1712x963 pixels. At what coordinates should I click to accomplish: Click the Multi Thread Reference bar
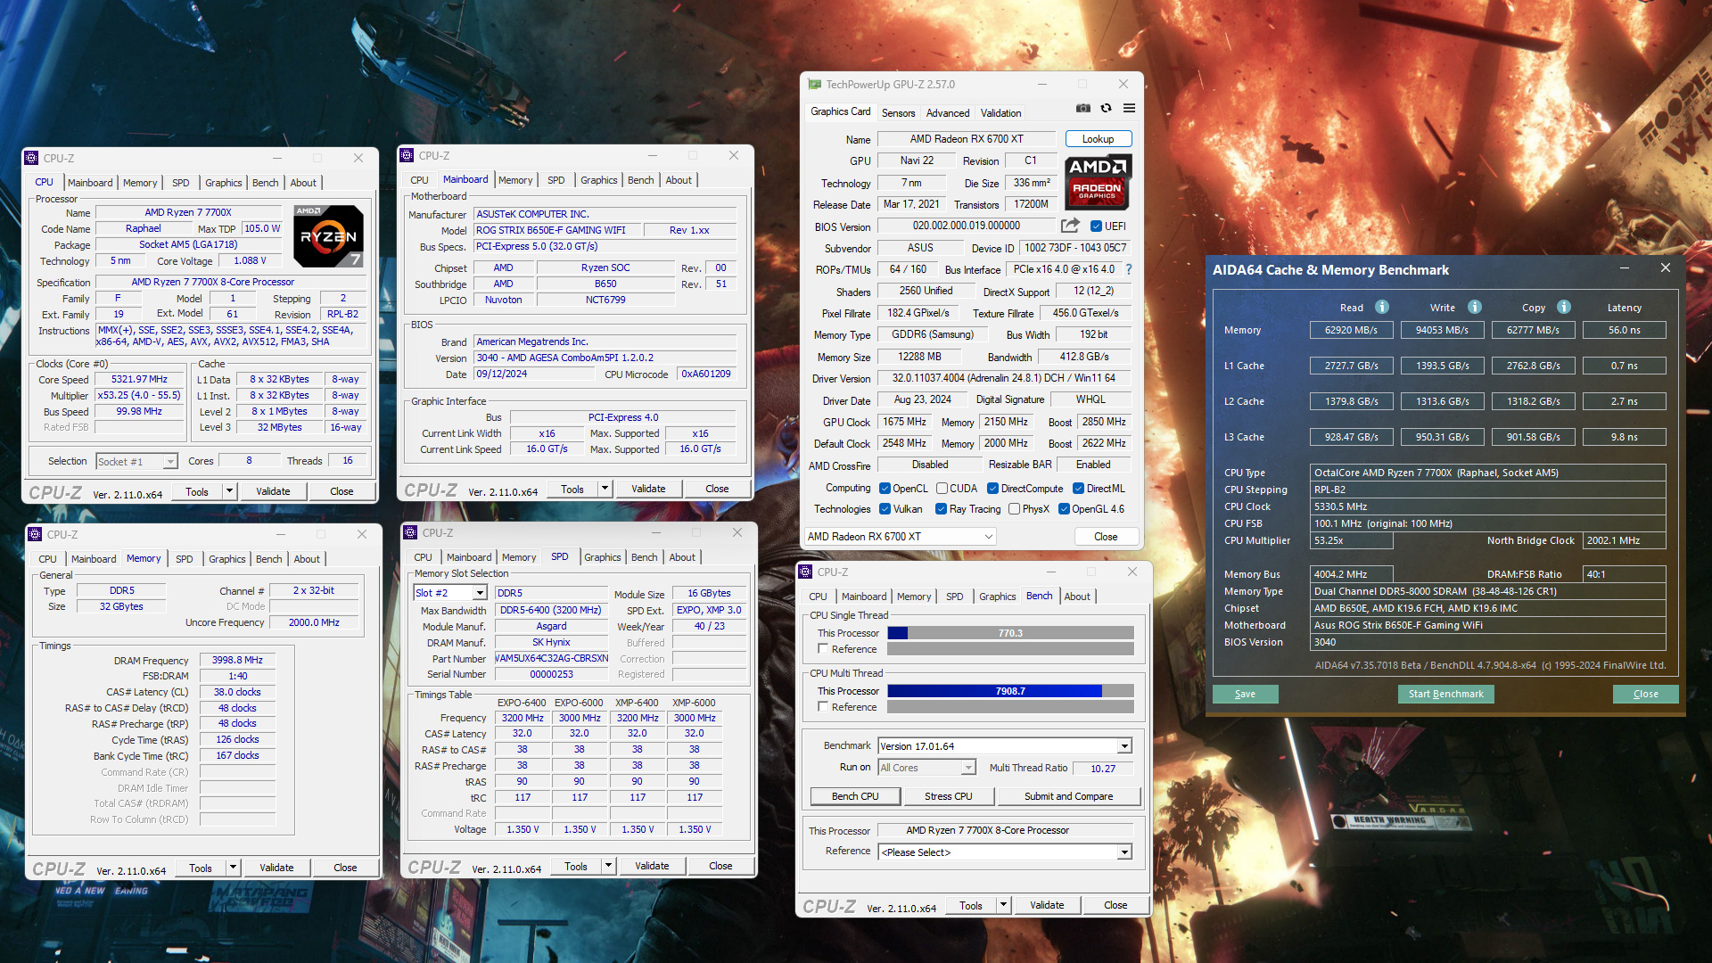(x=1010, y=707)
